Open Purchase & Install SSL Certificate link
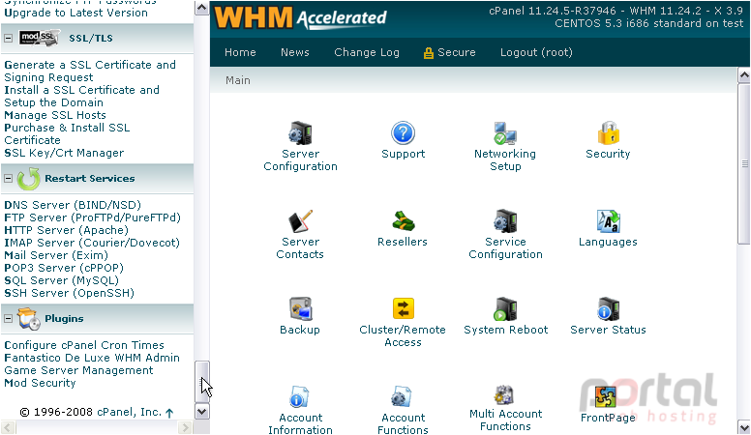Viewport: 751px width, 435px height. [67, 134]
